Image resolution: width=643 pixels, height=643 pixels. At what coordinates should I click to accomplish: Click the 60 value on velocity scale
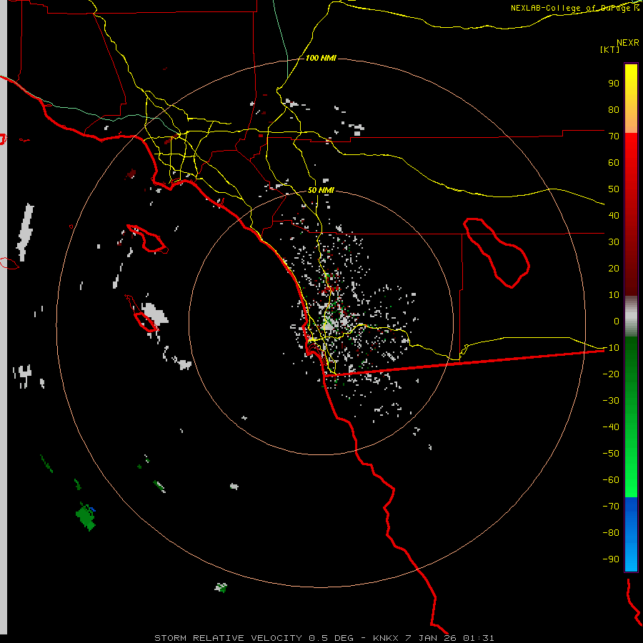coord(614,163)
